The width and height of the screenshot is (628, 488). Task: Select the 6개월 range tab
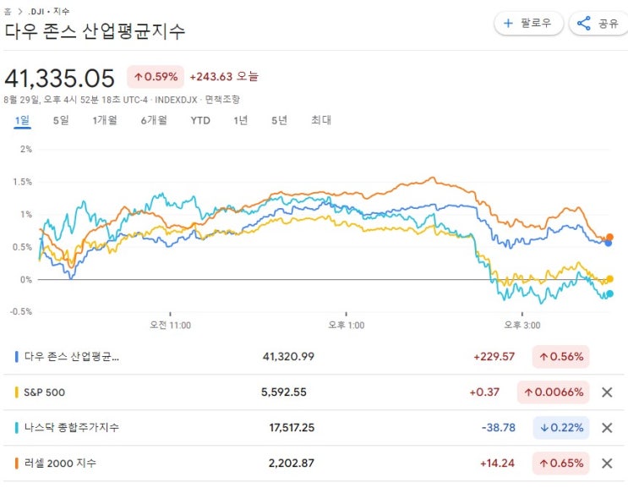pyautogui.click(x=154, y=120)
